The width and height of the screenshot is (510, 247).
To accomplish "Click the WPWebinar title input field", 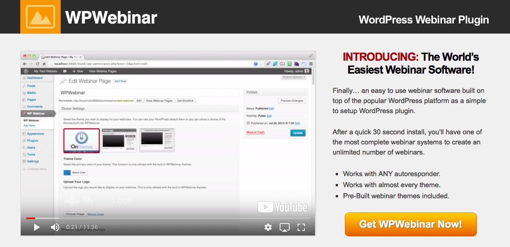I will point(149,93).
